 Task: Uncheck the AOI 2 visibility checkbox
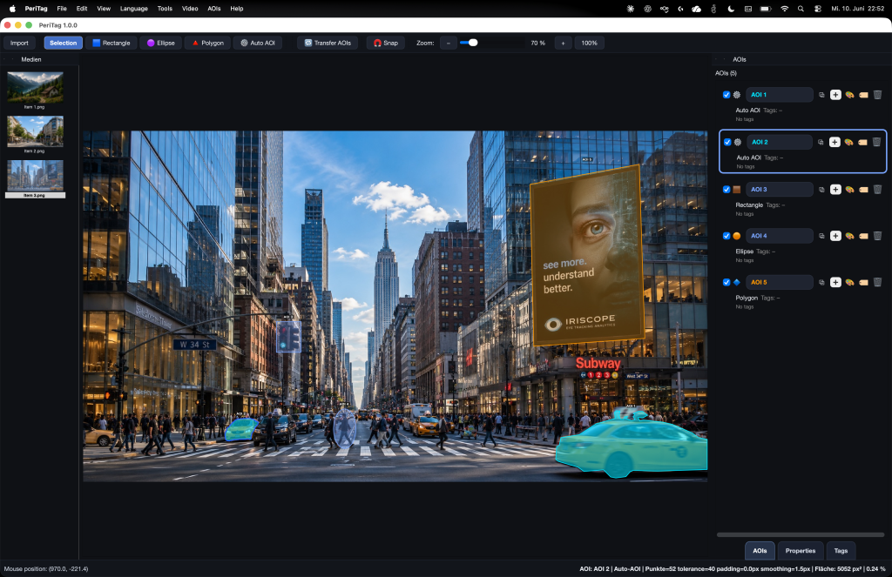pos(727,142)
